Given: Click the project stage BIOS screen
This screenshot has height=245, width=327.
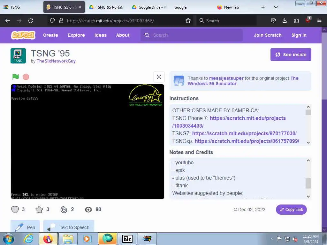Looking at the screenshot, I should click(87, 142).
